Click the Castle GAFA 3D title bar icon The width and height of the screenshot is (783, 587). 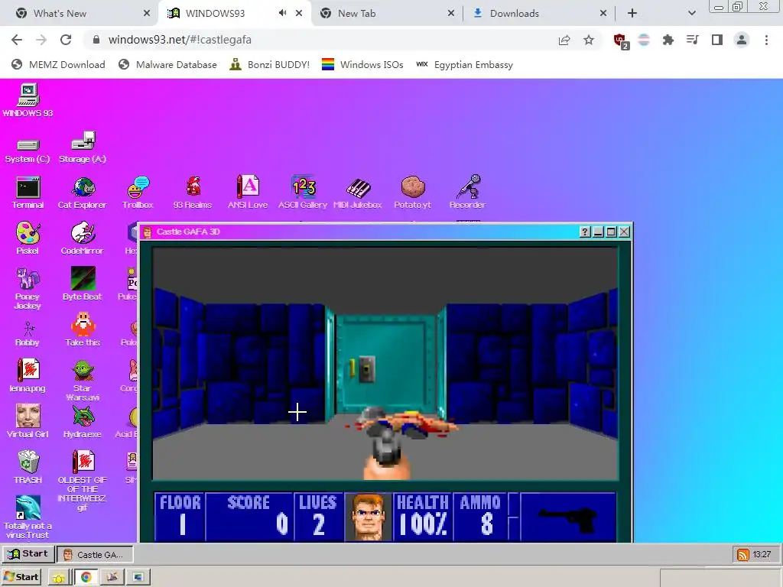coord(148,232)
